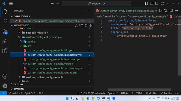Go back with the left arrow
The height and width of the screenshot is (101, 181).
click(x=52, y=4)
